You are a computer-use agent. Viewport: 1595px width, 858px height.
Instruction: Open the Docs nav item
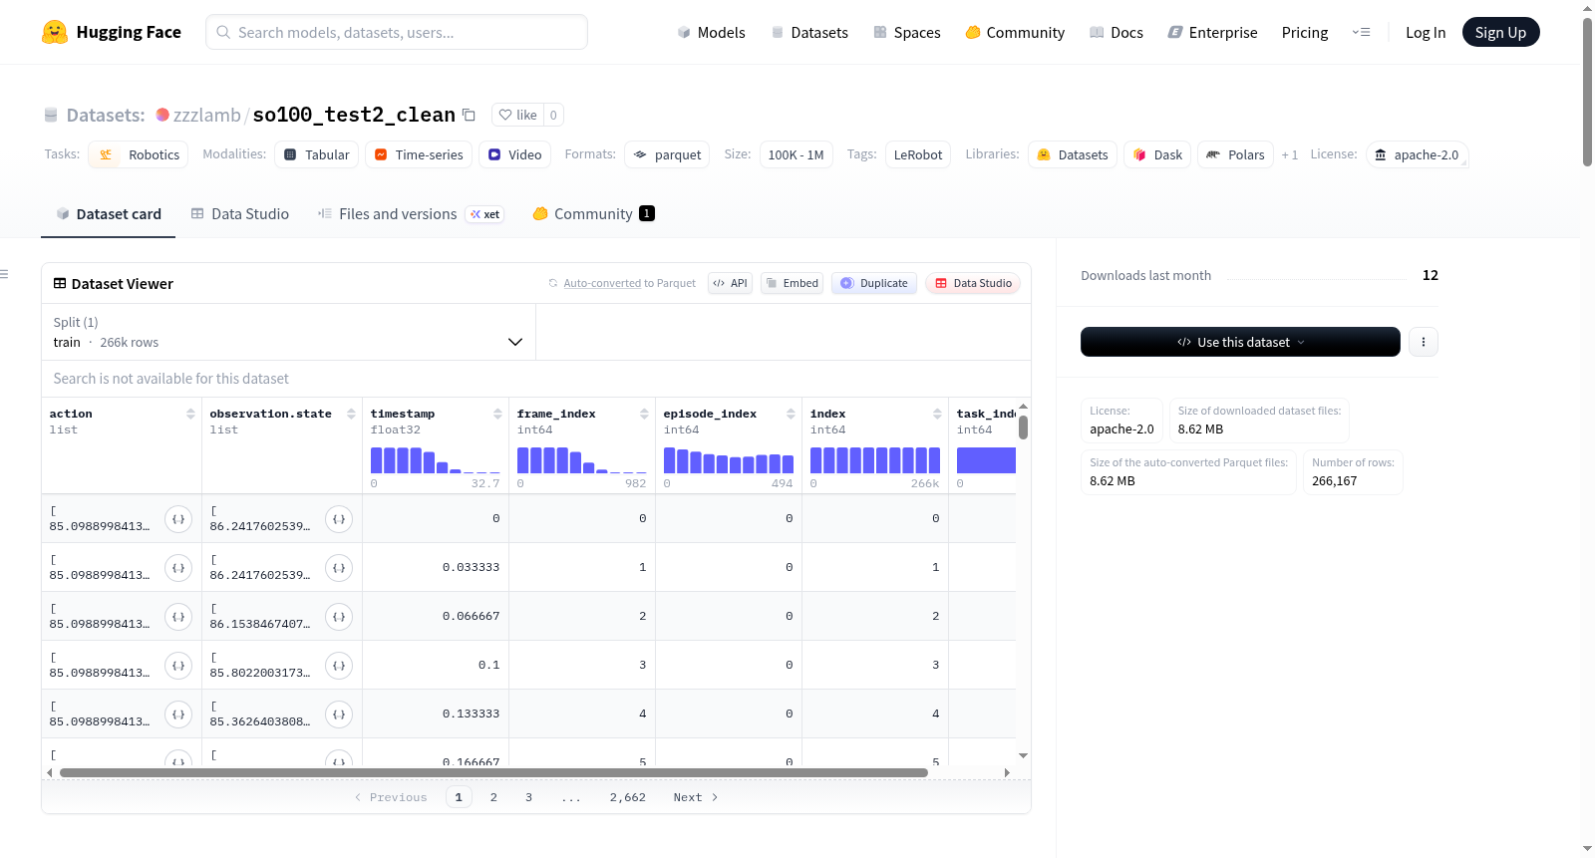click(1116, 33)
